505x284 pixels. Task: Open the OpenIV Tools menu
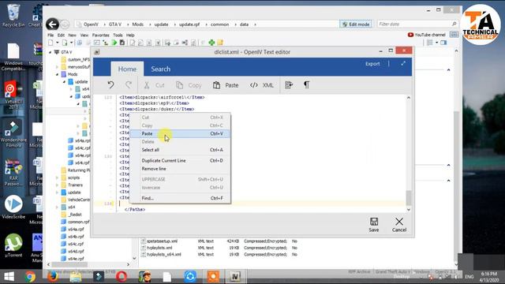(x=118, y=35)
